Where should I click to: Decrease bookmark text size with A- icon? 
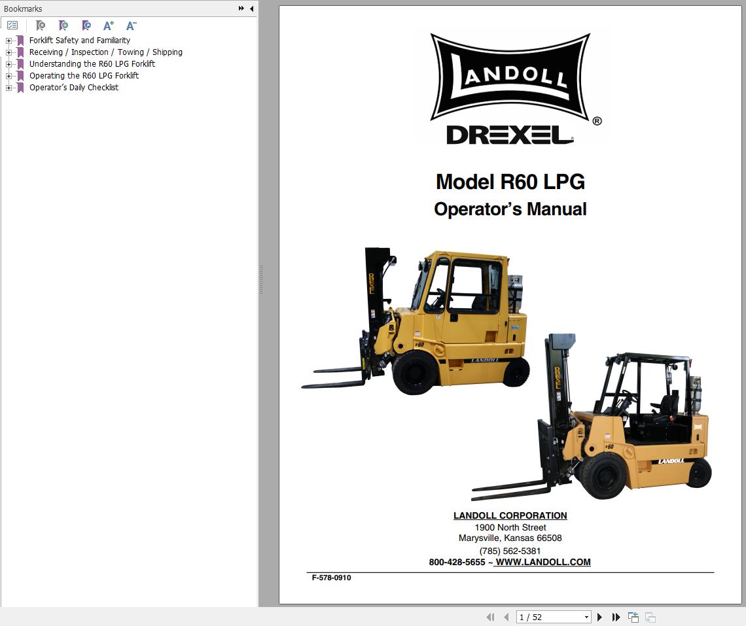(131, 26)
